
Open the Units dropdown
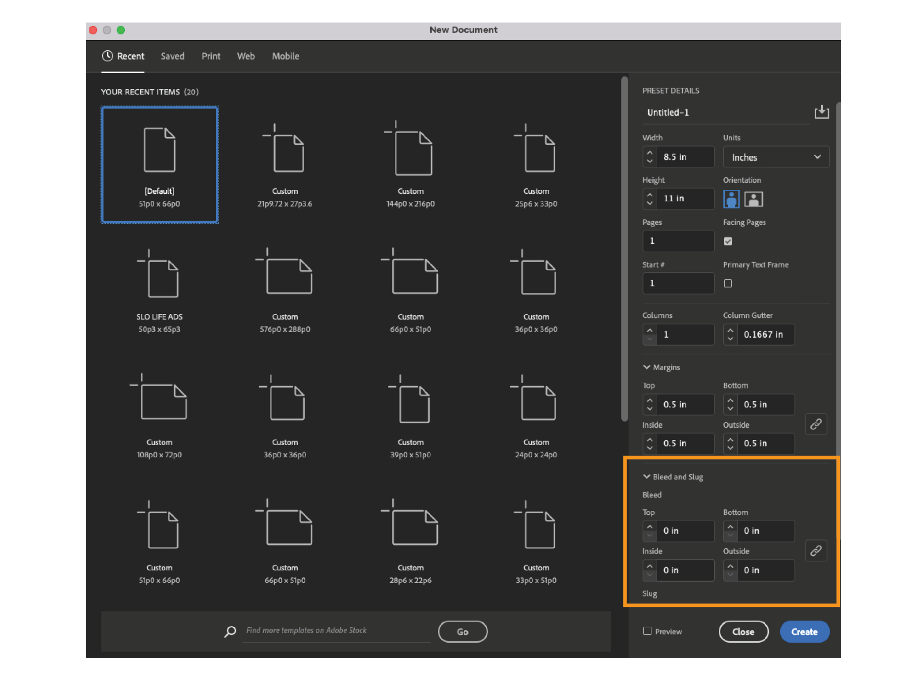point(776,157)
